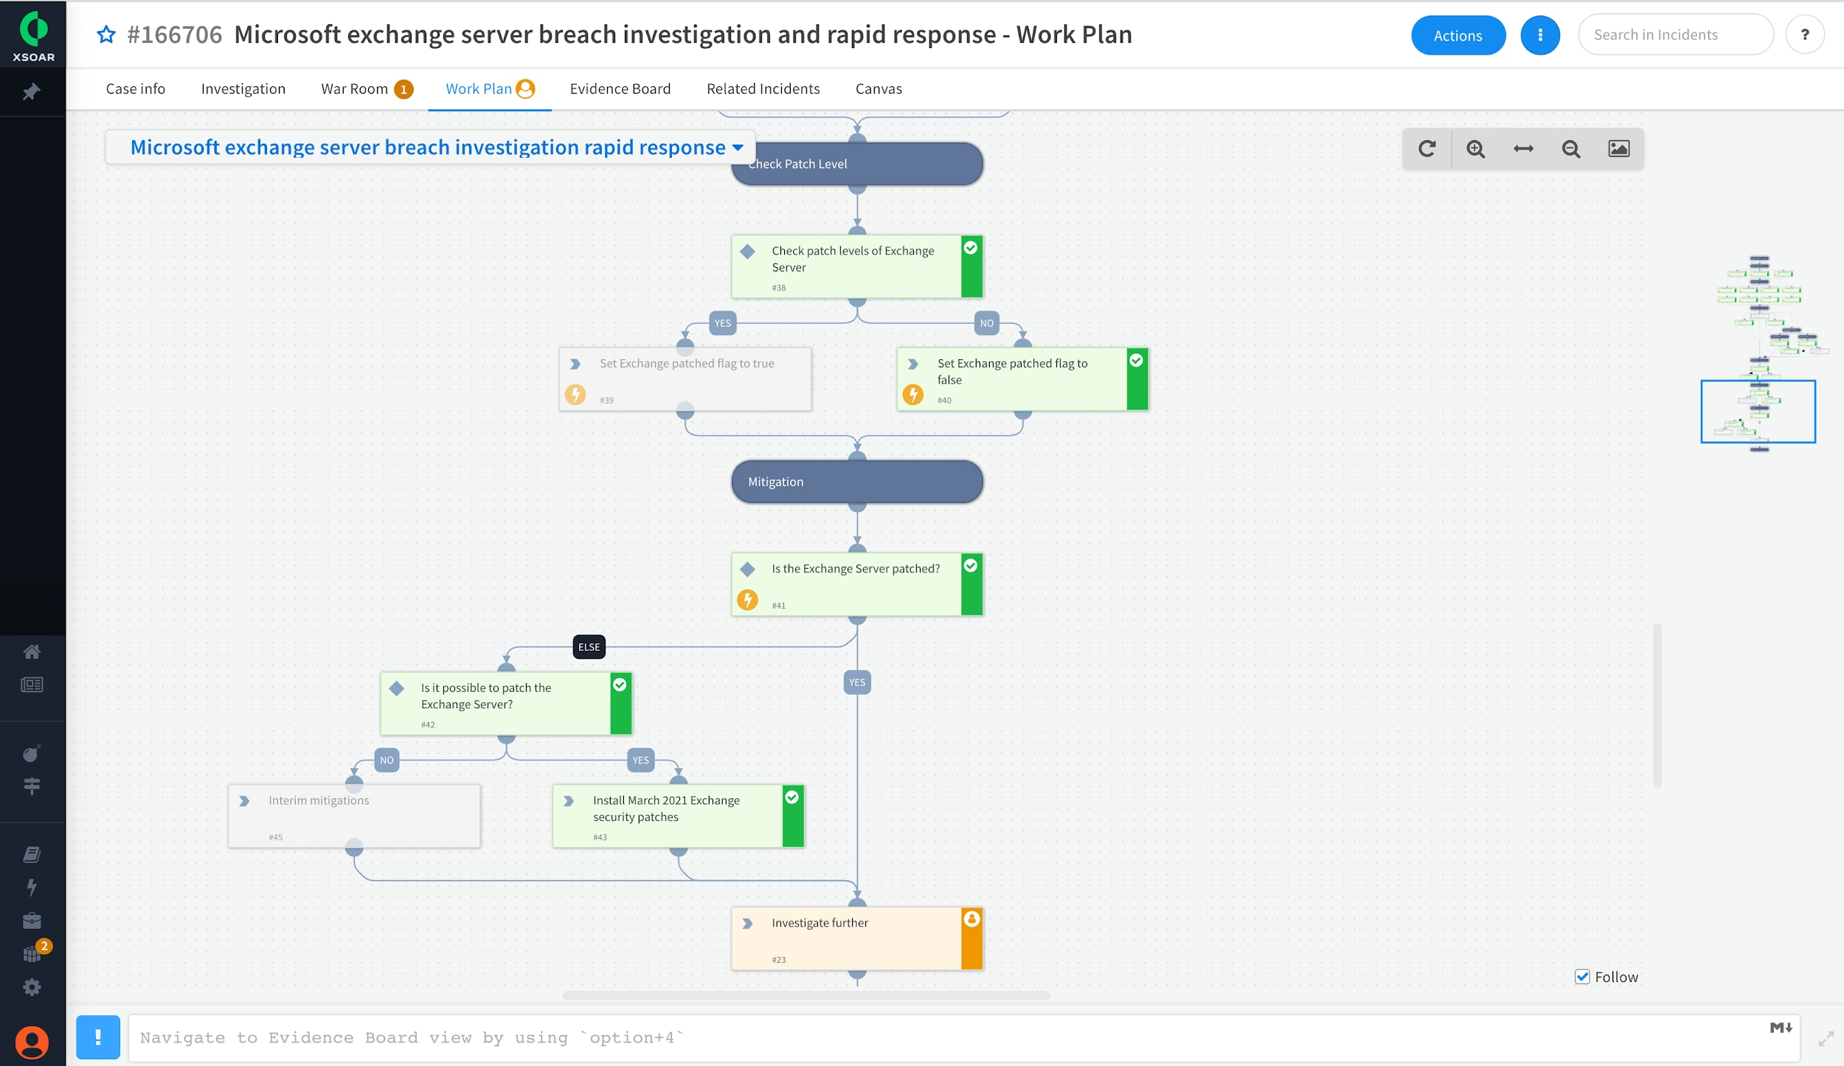
Task: Reload the work plan with refresh icon
Action: pos(1427,148)
